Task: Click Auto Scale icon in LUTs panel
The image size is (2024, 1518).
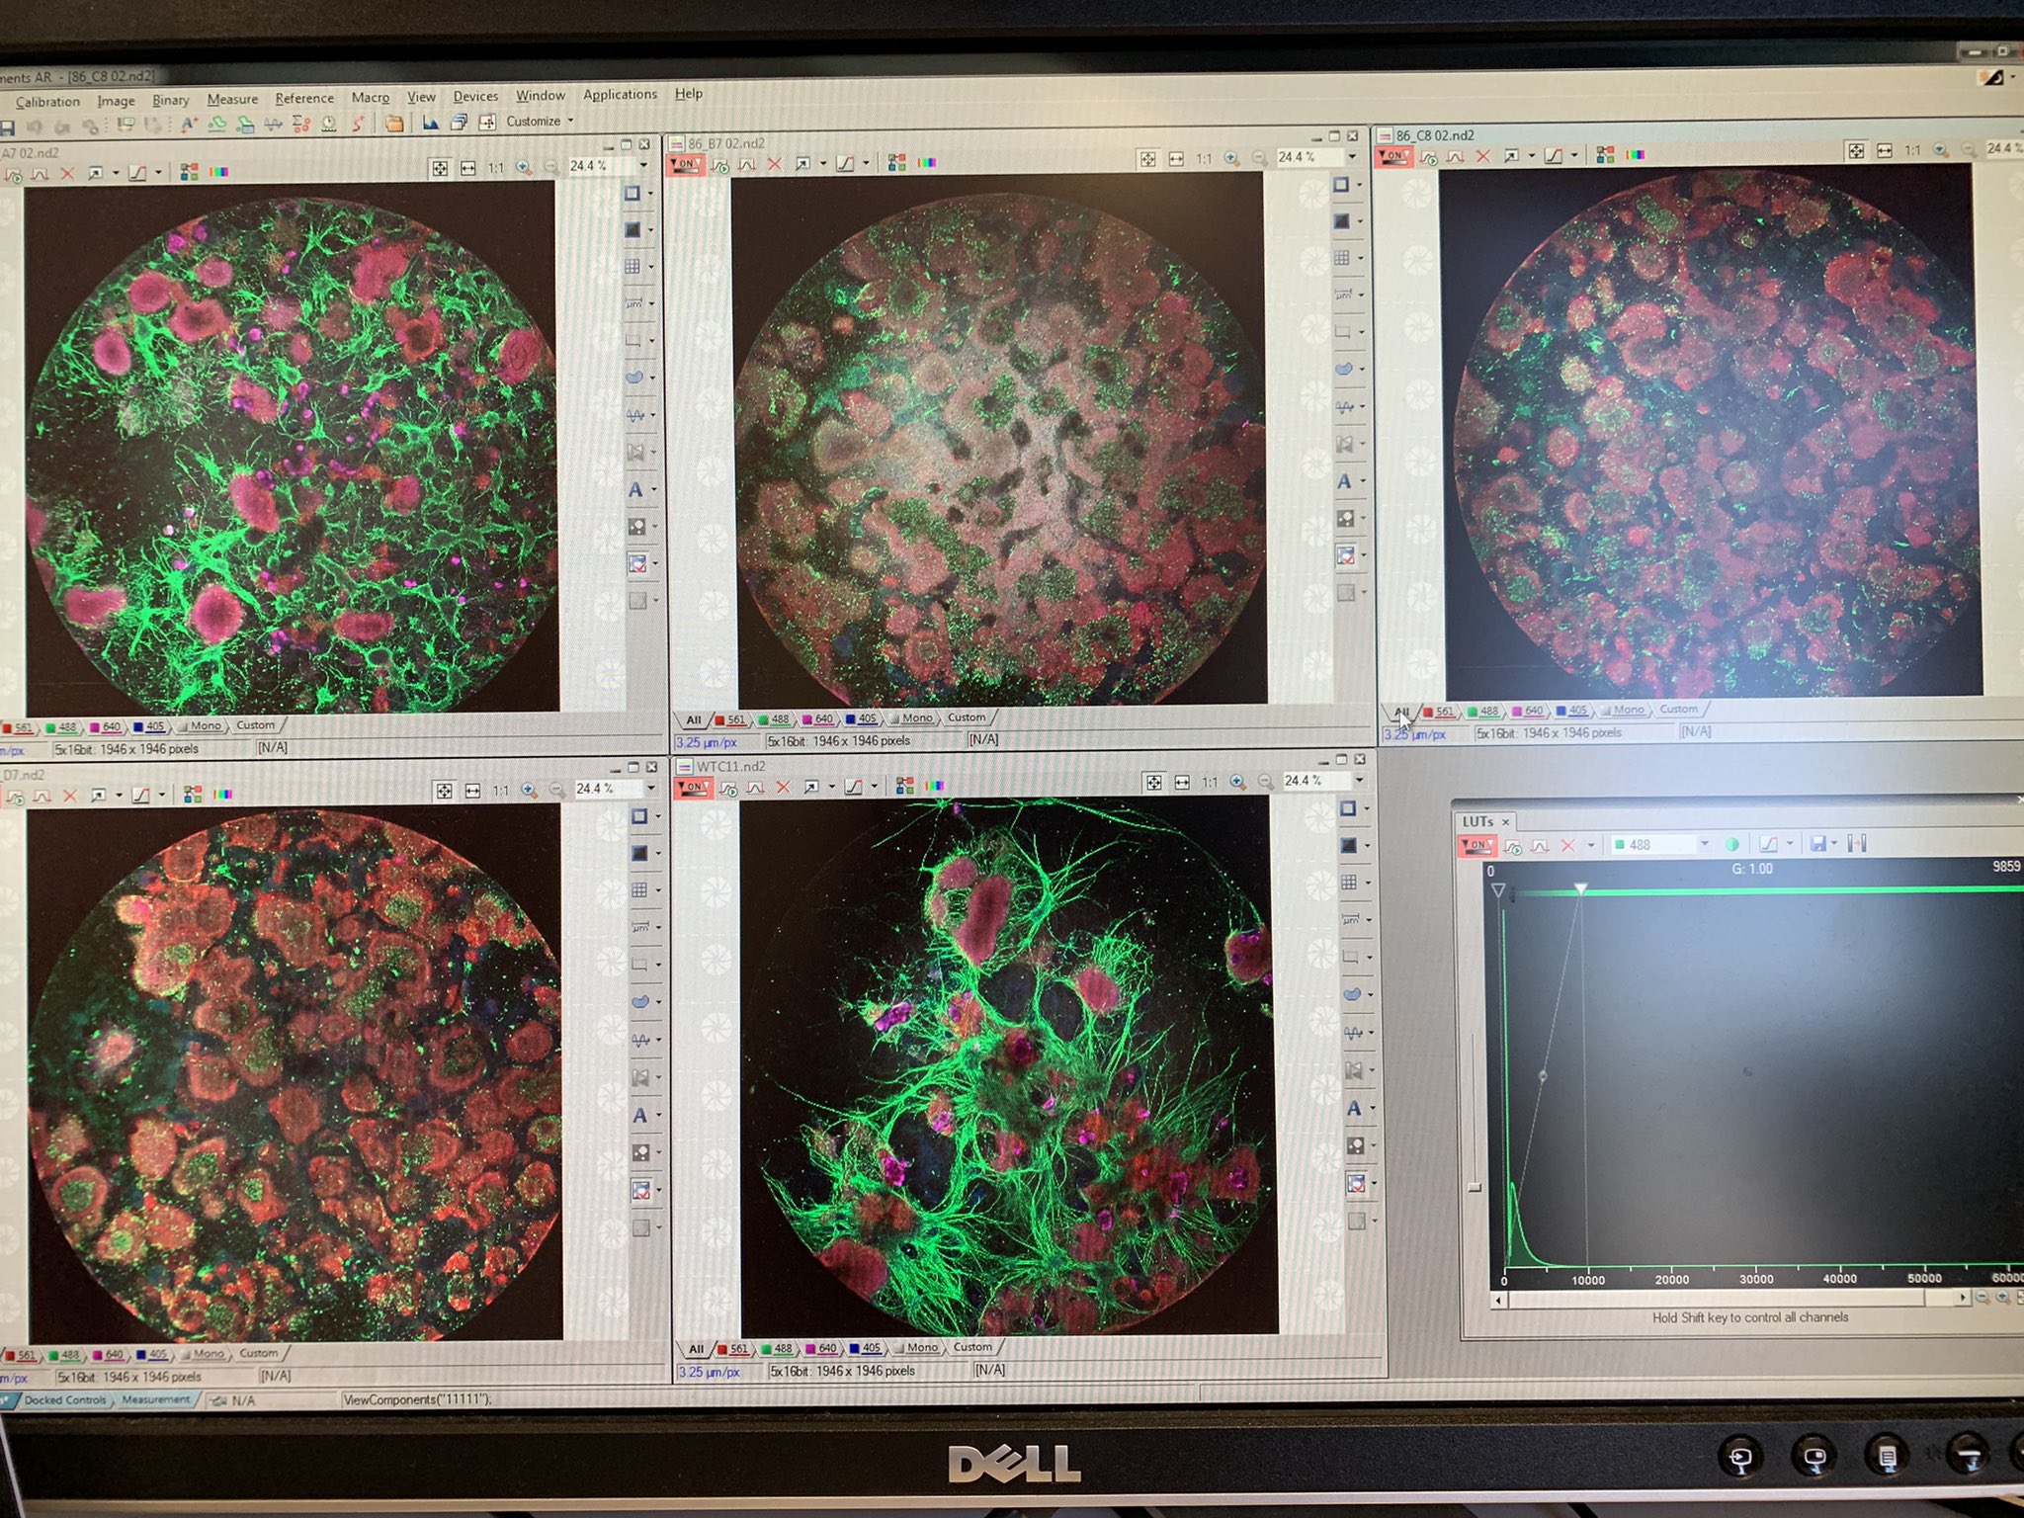Action: click(x=1513, y=846)
